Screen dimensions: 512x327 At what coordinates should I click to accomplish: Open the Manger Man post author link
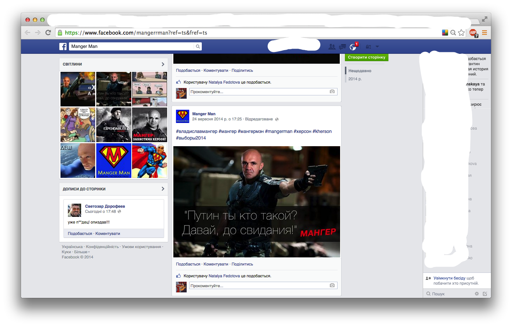[x=204, y=114]
